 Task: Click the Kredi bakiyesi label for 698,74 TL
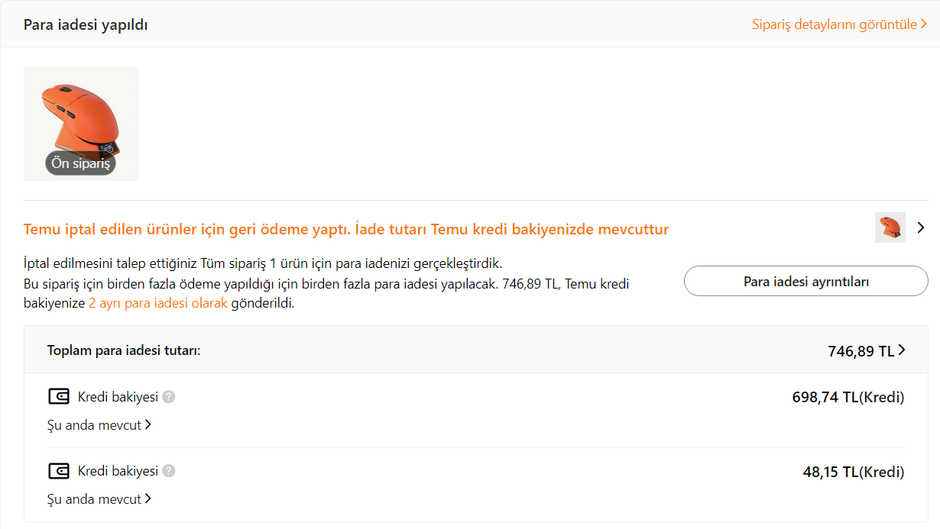point(118,397)
